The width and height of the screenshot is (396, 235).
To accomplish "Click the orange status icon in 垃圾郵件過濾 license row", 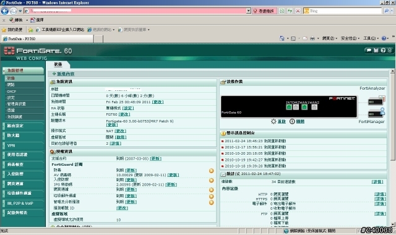I will [x=212, y=197].
